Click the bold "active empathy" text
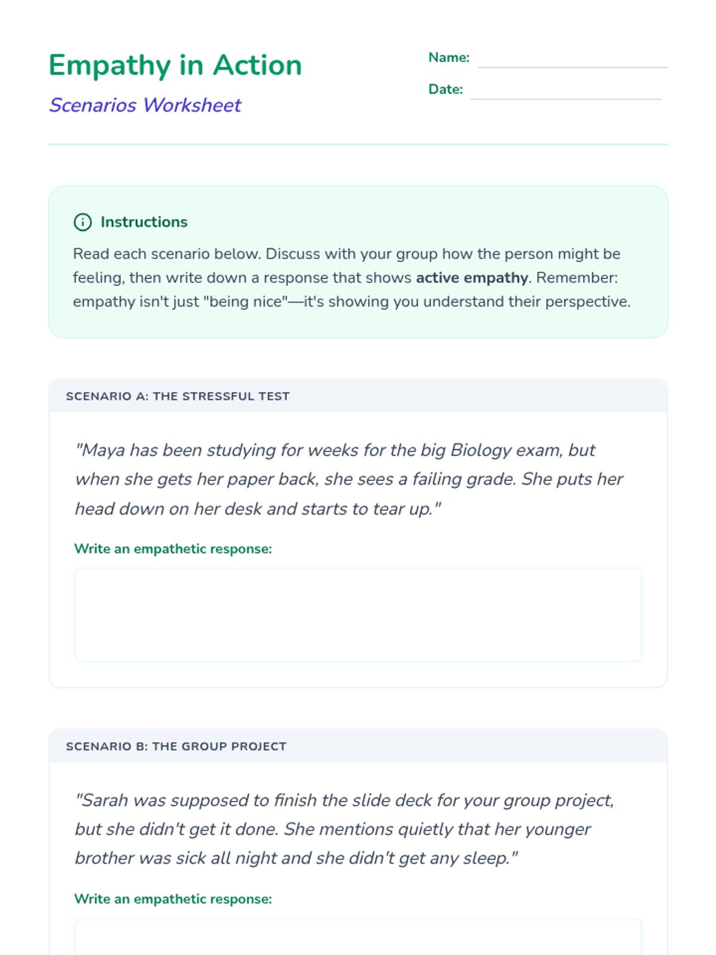 pos(471,278)
